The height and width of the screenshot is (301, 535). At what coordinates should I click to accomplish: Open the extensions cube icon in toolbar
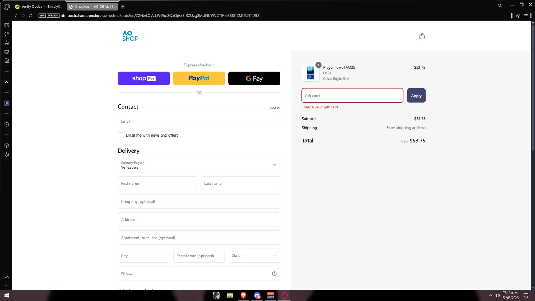click(518, 16)
